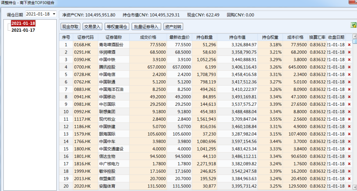Remove 腾讯控股 holding with red X
This screenshot has width=357, height=191.
tap(349, 67)
